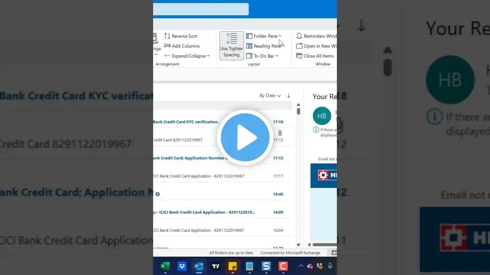Click the reading pane scroll-left arrow
The height and width of the screenshot is (275, 490).
309,245
